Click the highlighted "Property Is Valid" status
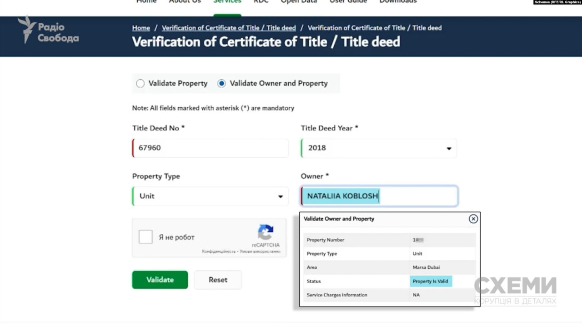Screen dimensions: 582x327 tap(430, 281)
